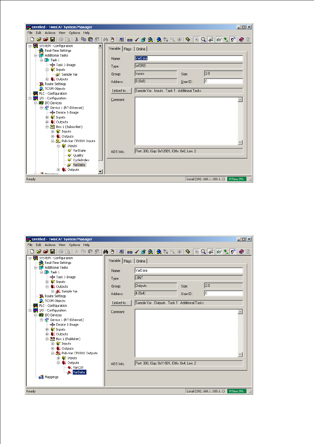Collapse SYSTEM - Configuration node in upper window
314x444 pixels.
(30, 46)
